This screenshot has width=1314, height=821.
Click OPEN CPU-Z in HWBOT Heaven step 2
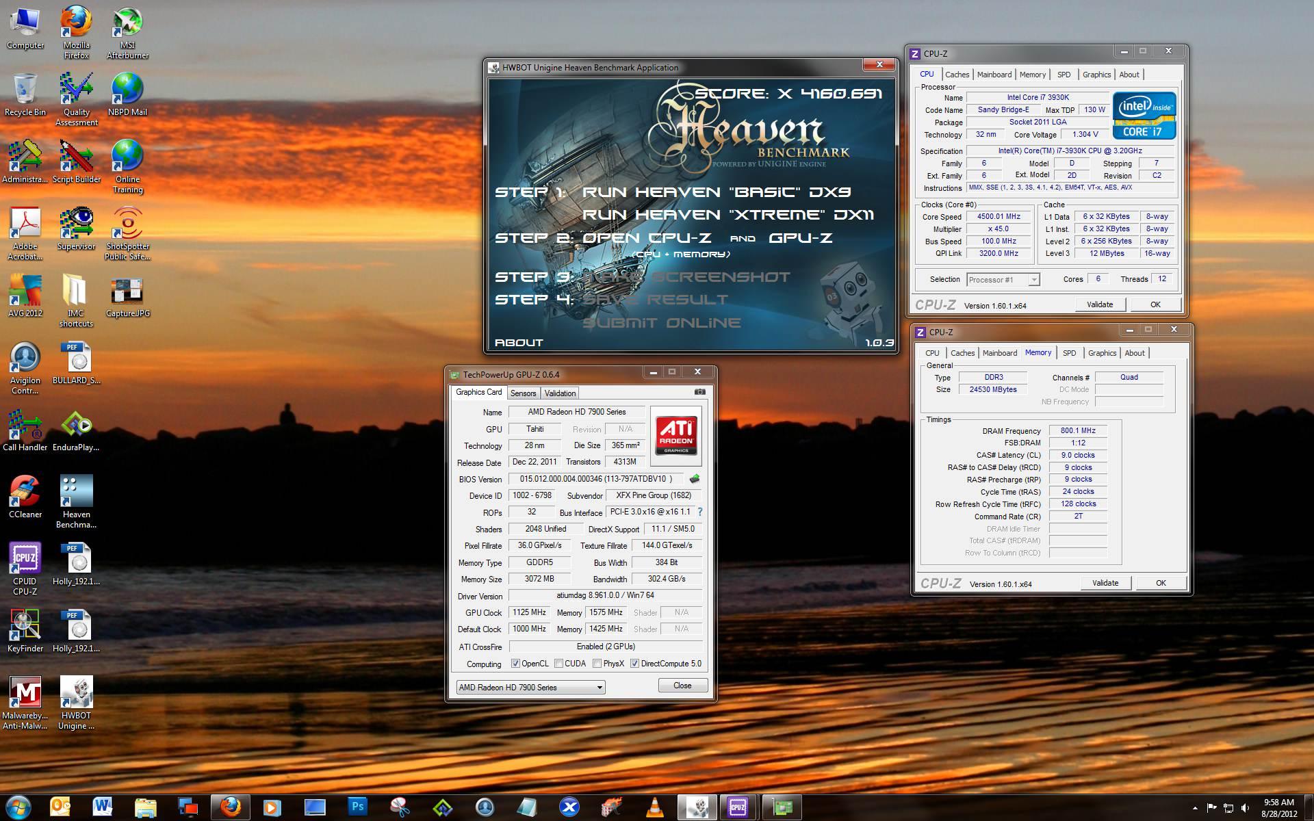point(646,238)
